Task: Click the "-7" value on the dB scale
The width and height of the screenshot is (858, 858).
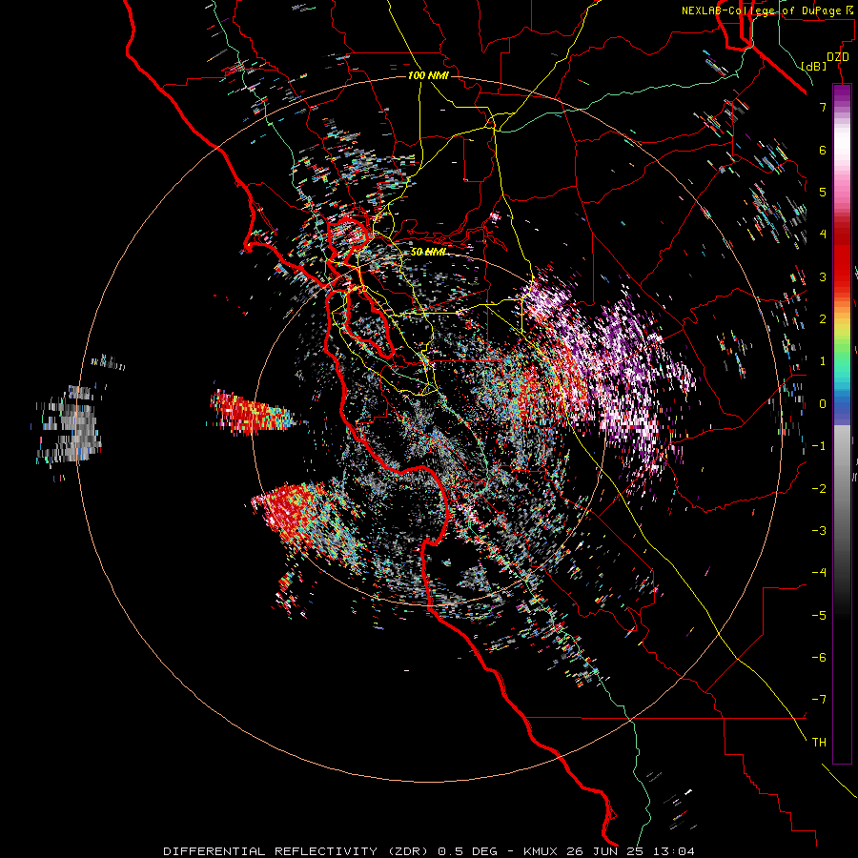Action: (x=819, y=700)
